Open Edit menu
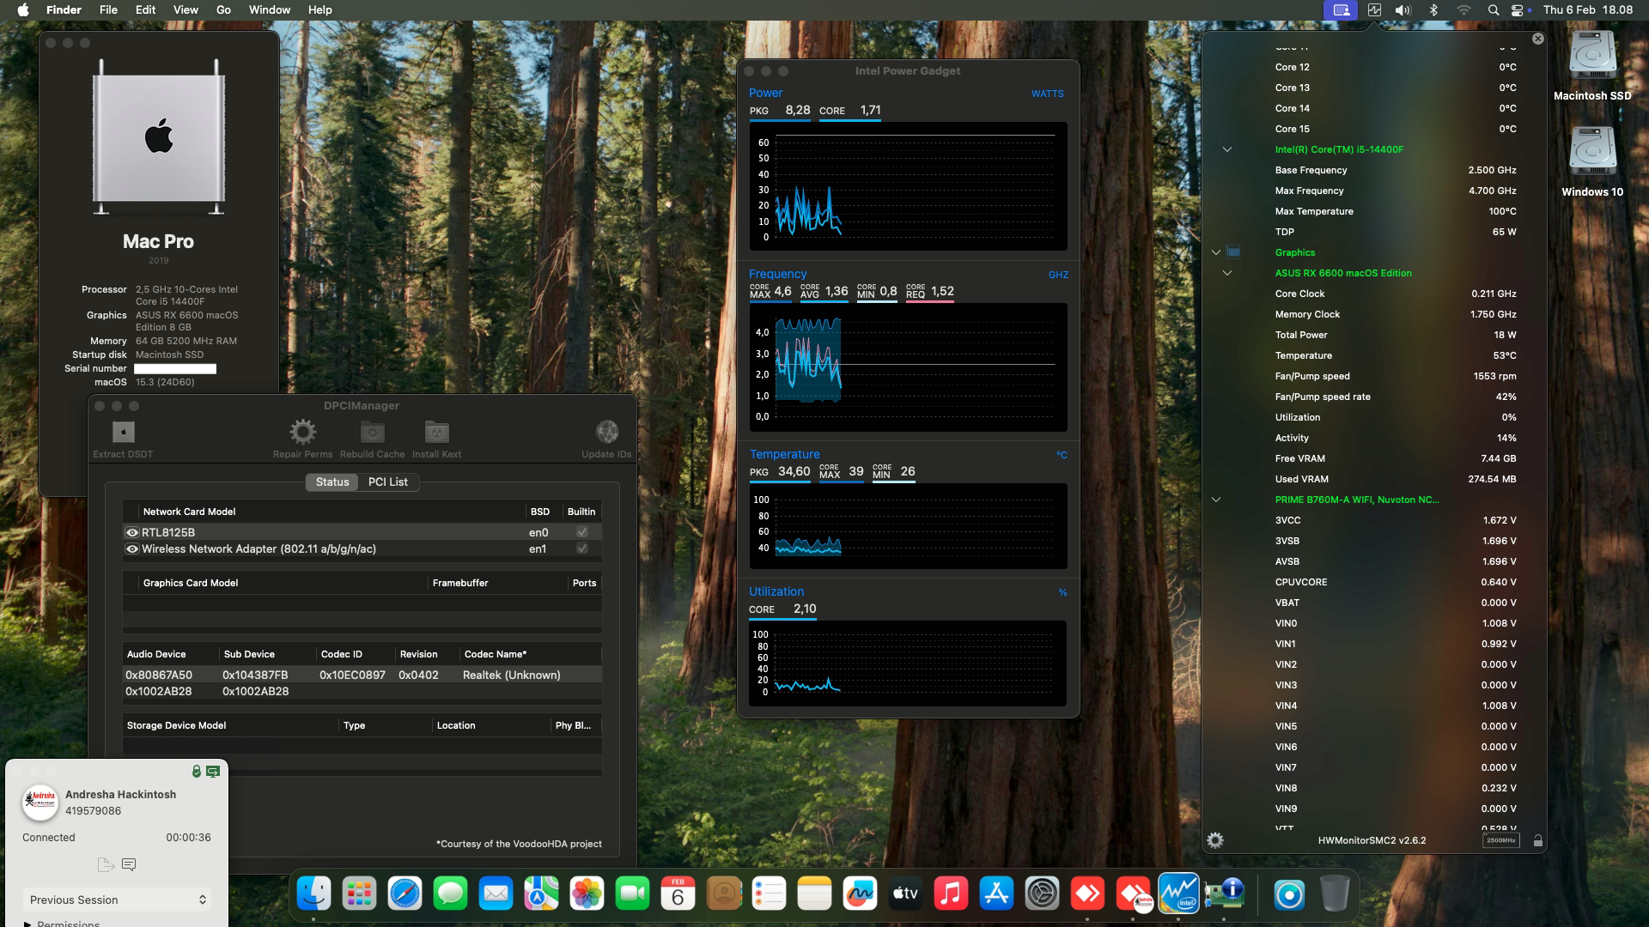Image resolution: width=1649 pixels, height=927 pixels. click(145, 10)
